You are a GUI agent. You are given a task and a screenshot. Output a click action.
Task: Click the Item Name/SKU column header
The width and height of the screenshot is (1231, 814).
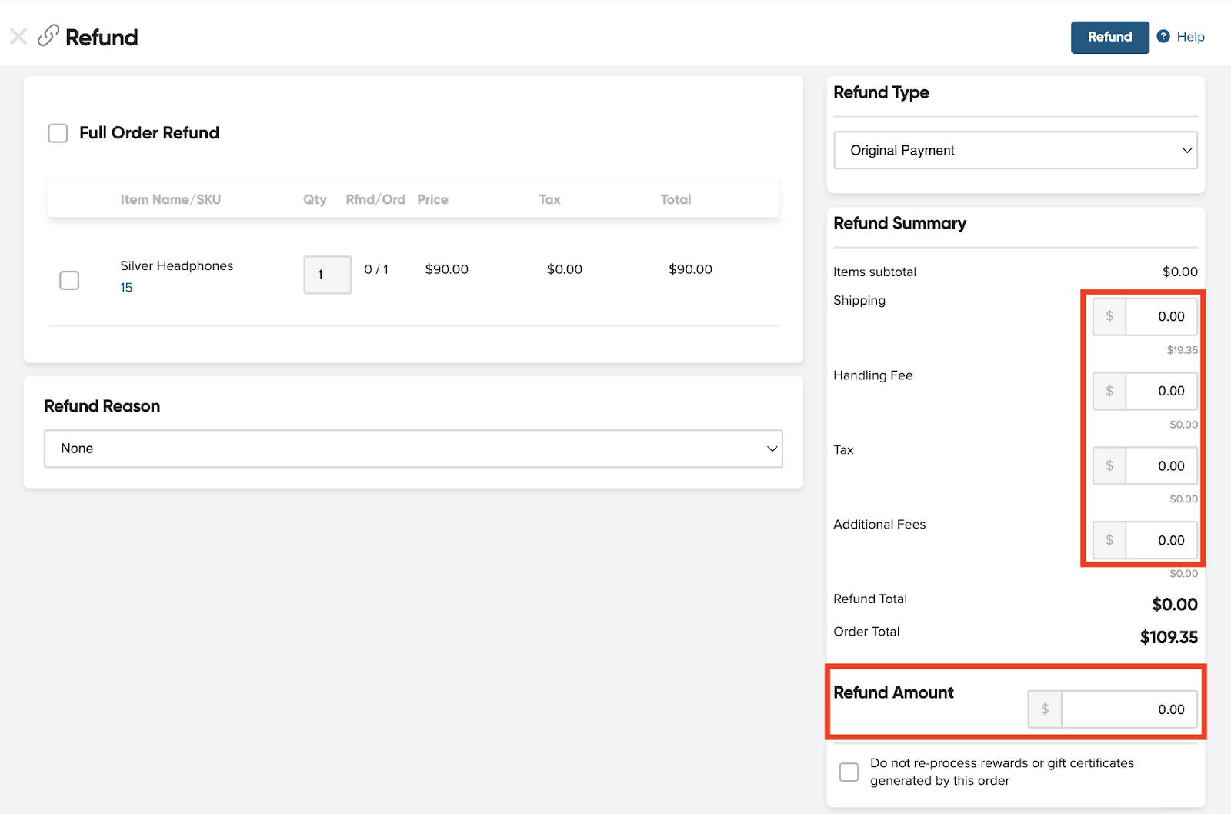tap(171, 199)
